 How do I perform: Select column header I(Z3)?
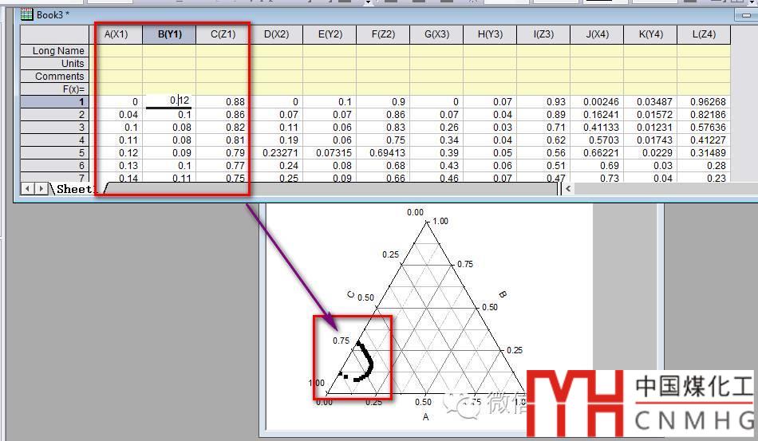click(543, 34)
